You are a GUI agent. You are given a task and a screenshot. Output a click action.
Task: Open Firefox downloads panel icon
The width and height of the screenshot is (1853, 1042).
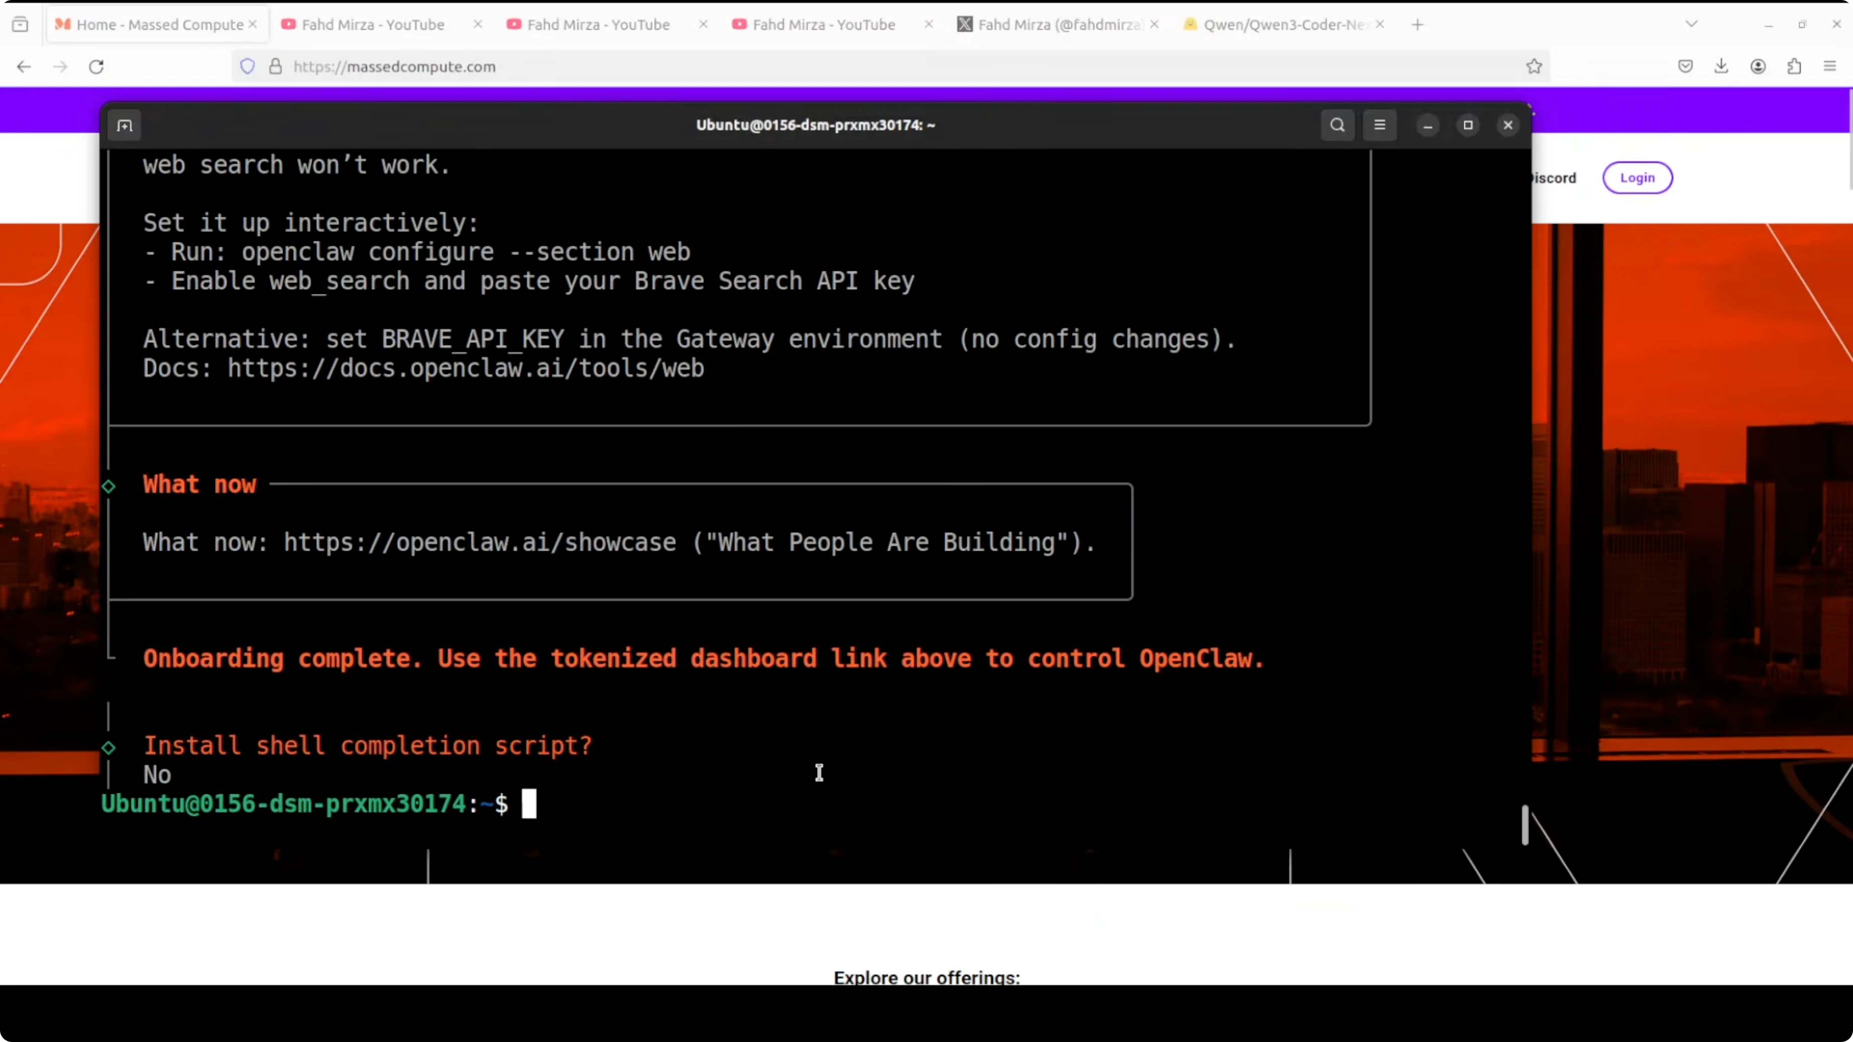click(1721, 66)
